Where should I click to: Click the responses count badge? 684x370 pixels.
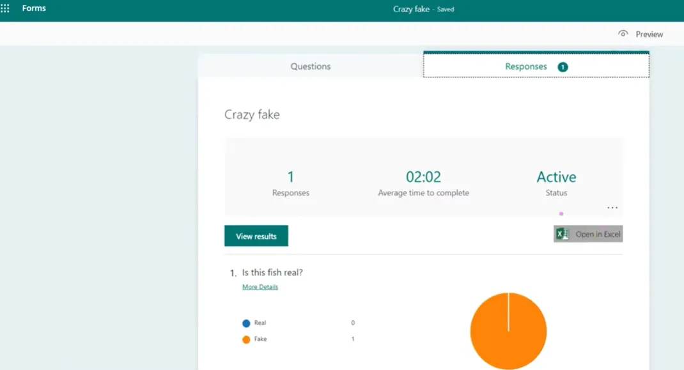(563, 66)
